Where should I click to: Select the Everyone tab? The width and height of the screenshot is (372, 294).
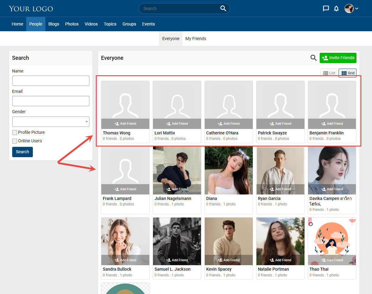click(171, 39)
